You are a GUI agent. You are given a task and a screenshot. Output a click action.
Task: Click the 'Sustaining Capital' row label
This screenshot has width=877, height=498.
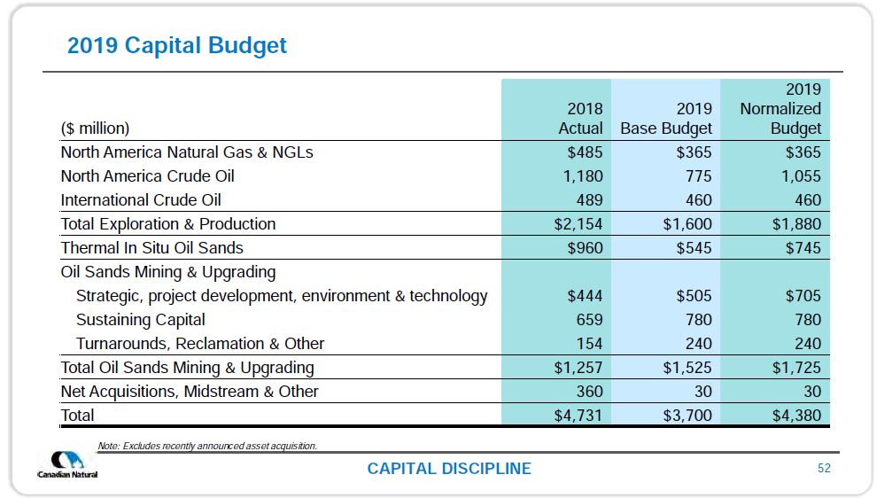(140, 320)
